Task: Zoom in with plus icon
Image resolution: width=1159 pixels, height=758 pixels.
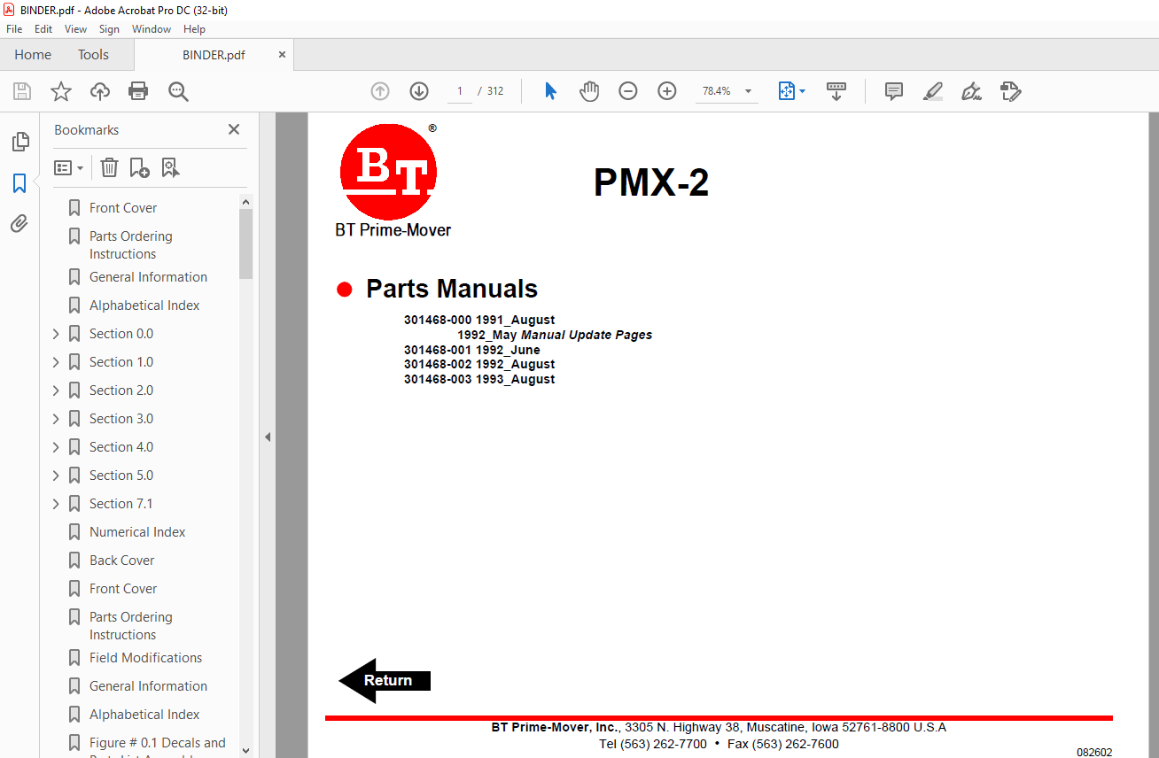Action: 667,91
